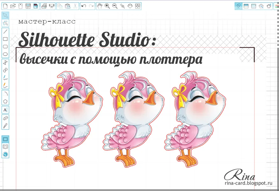Open the Library book icon
Viewport: 279px width, 191px height.
pyautogui.click(x=5, y=147)
